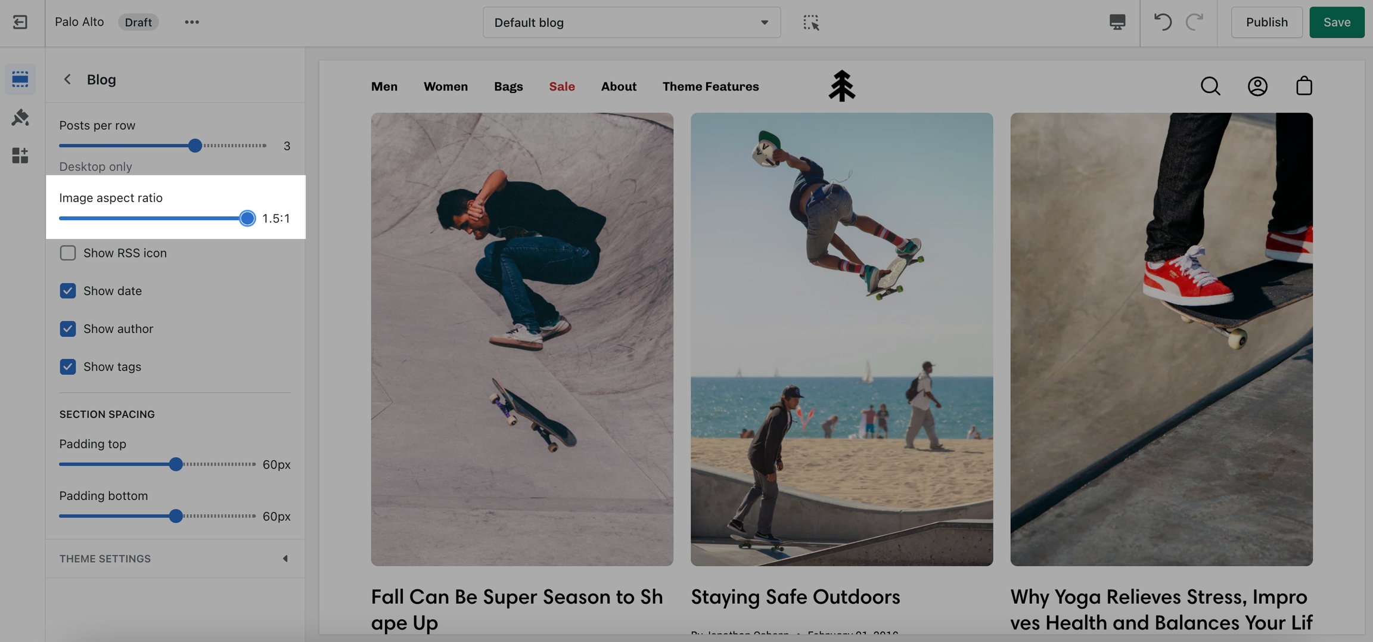Disable the Show tags checkbox
Image resolution: width=1373 pixels, height=642 pixels.
pos(68,367)
